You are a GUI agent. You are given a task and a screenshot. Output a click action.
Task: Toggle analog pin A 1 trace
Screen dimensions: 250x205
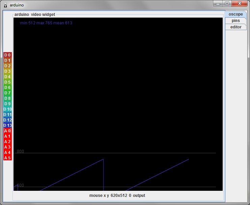[x=7, y=136]
